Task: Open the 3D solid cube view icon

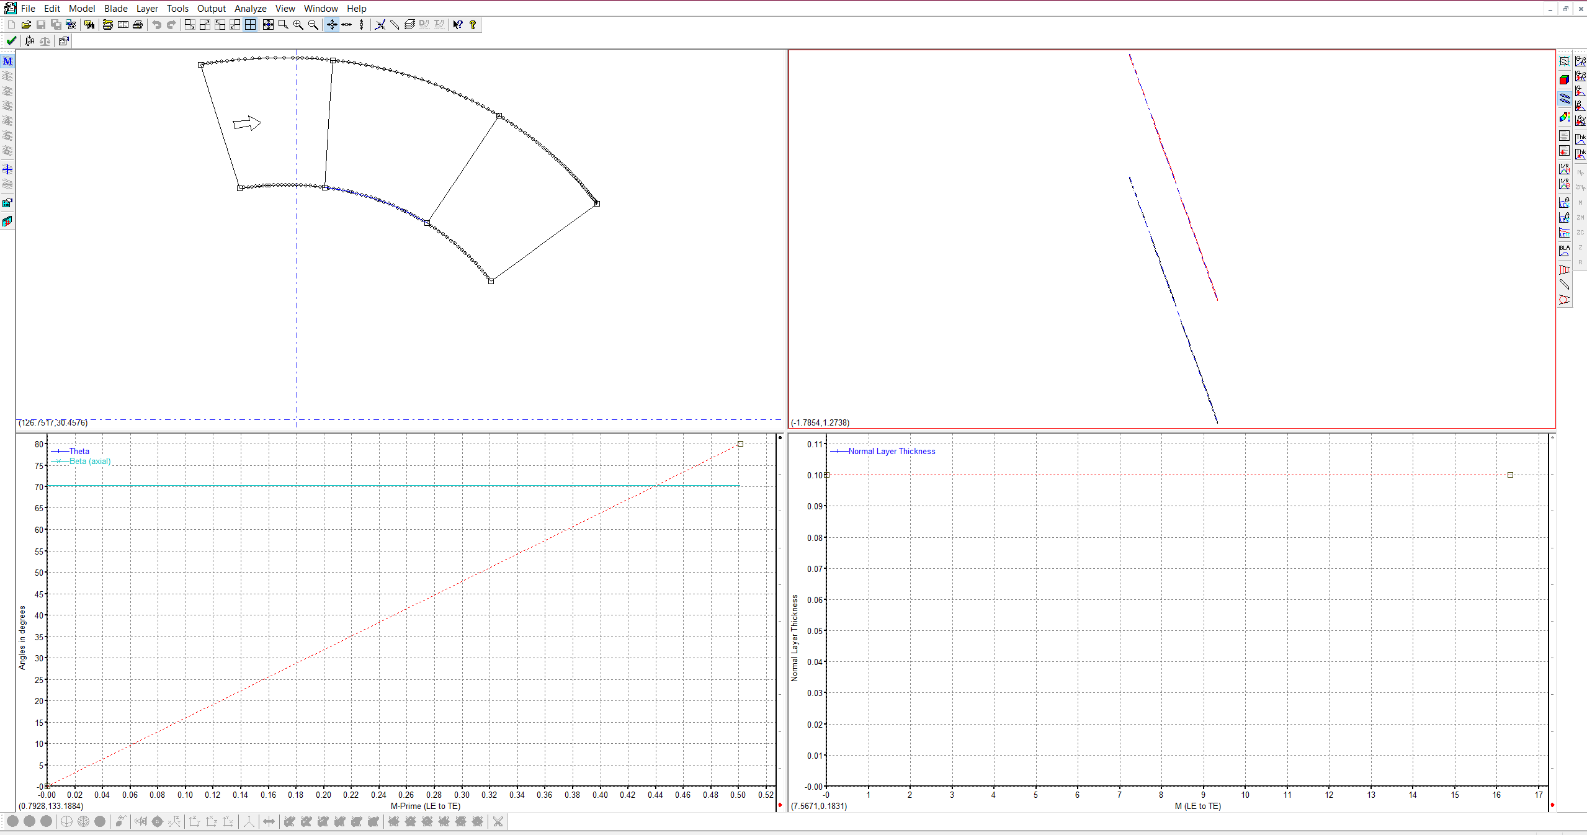Action: pyautogui.click(x=1564, y=79)
